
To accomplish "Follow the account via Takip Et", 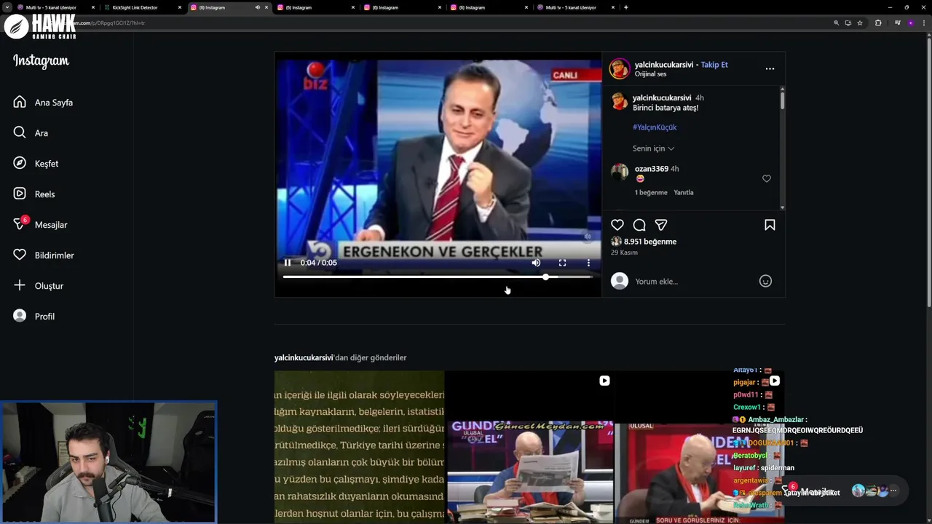I will pyautogui.click(x=714, y=65).
